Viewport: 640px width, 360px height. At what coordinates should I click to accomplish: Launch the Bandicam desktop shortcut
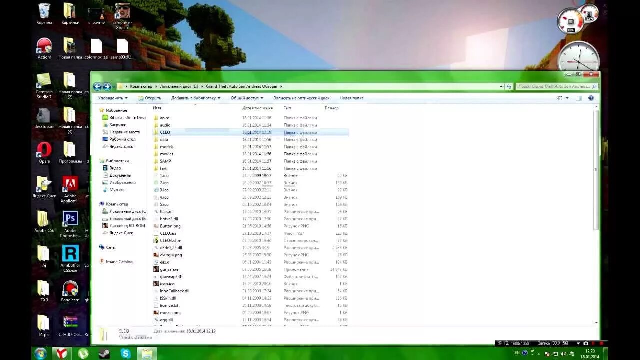click(x=70, y=291)
